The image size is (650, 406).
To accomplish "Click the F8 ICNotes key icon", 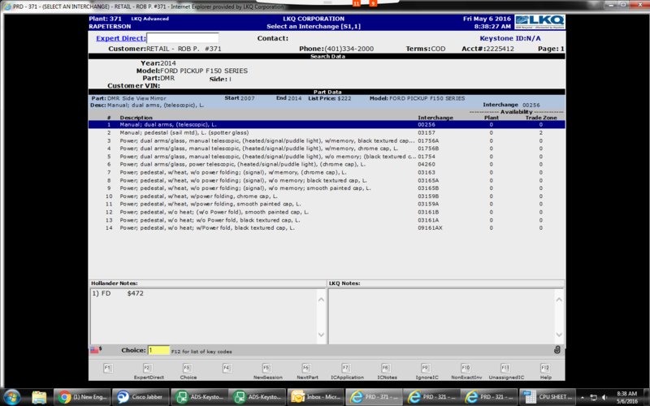I will 386,368.
